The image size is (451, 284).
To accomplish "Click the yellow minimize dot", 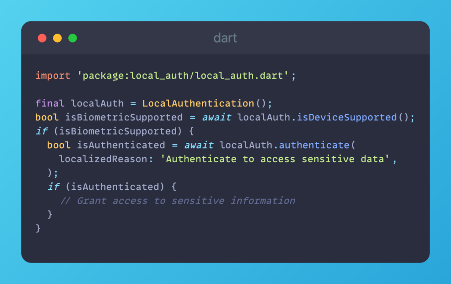I will pyautogui.click(x=57, y=38).
